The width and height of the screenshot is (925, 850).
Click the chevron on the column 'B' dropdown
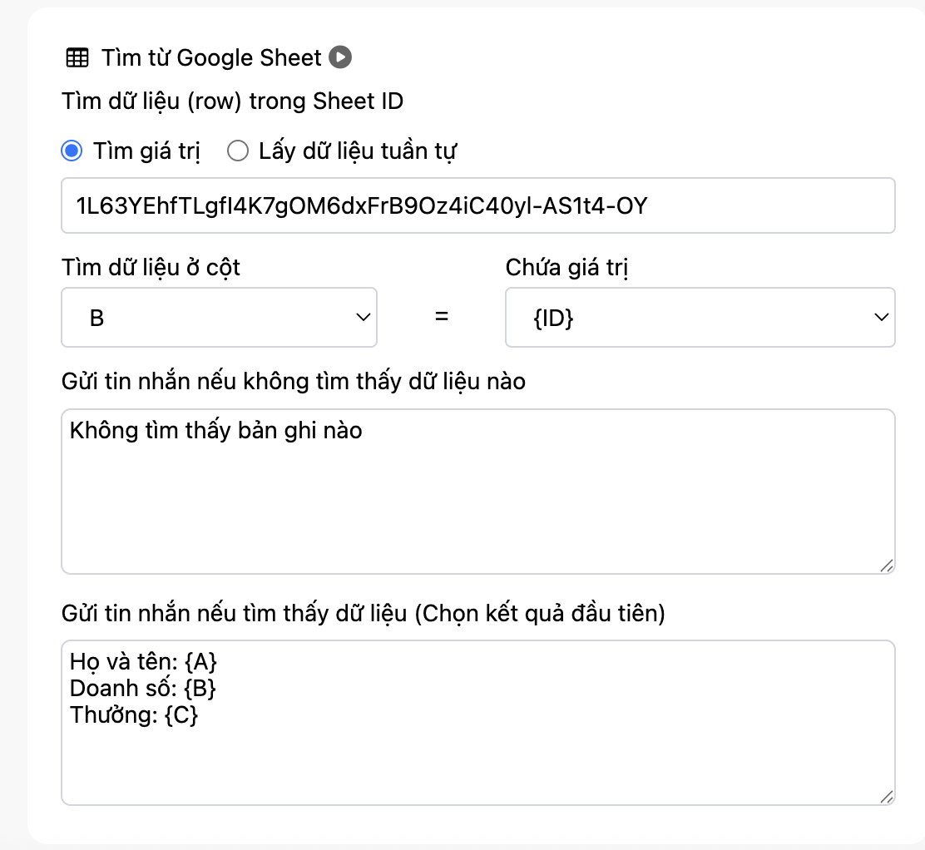(x=364, y=317)
